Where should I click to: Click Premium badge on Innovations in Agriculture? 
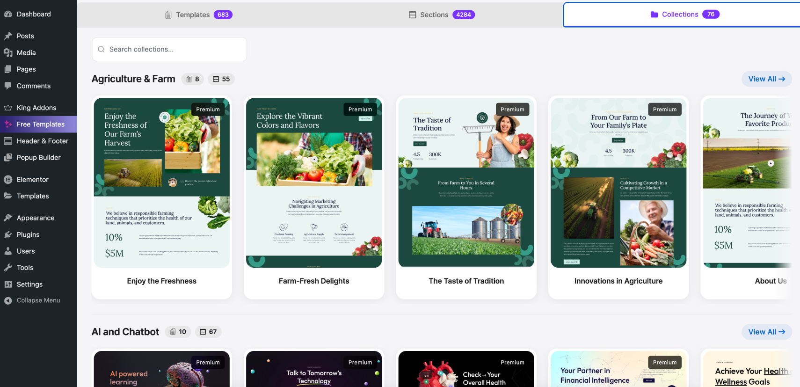665,110
